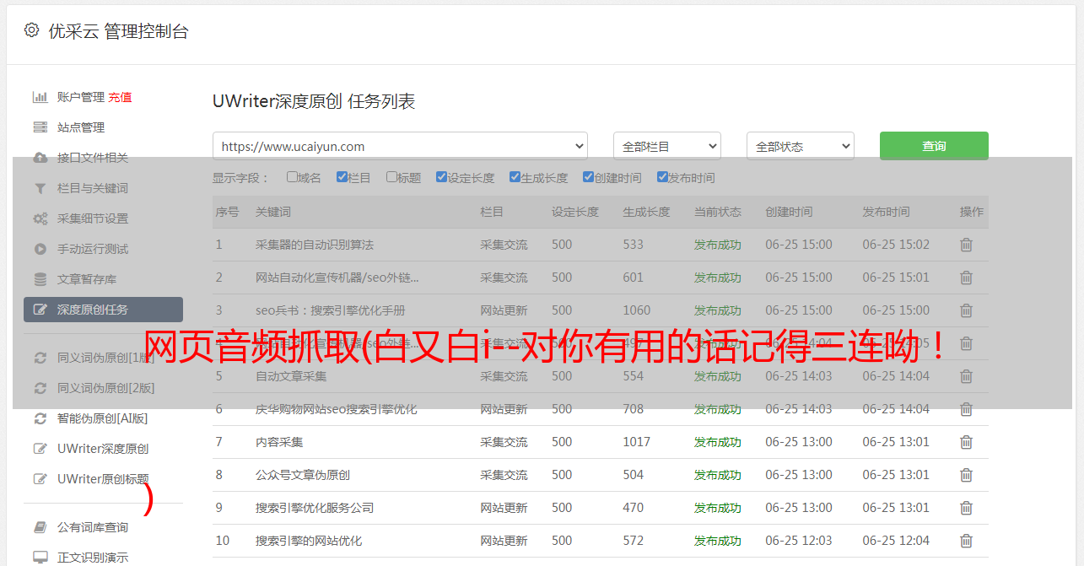The width and height of the screenshot is (1084, 566).
Task: Click the 同义词伪原创[1版] refresh icon
Action: click(40, 358)
